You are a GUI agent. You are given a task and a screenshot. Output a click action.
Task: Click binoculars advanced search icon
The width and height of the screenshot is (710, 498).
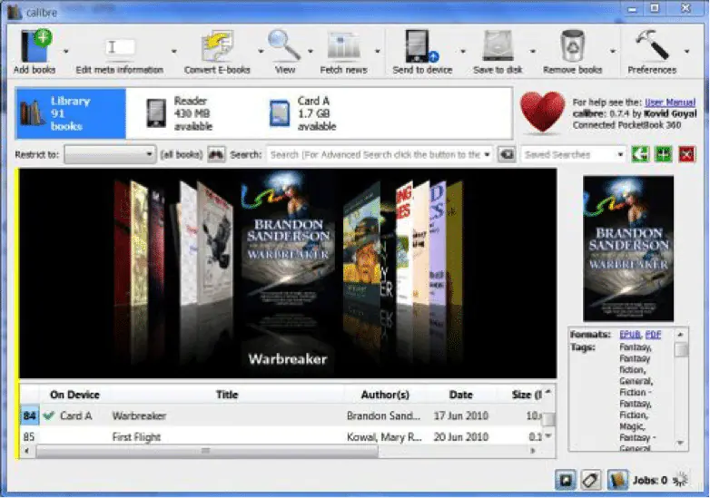[x=216, y=155]
